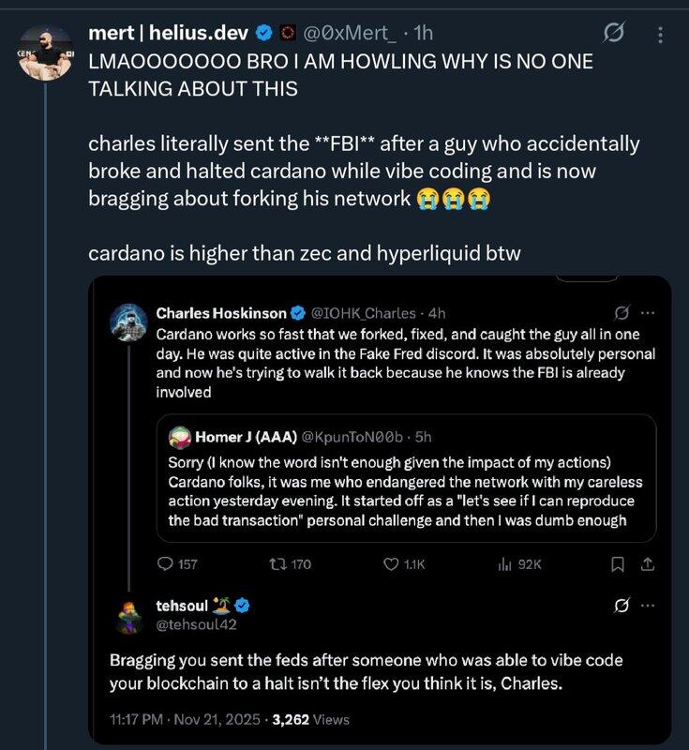Open the @IOHK_Charles profile link
This screenshot has width=689, height=750.
[363, 312]
